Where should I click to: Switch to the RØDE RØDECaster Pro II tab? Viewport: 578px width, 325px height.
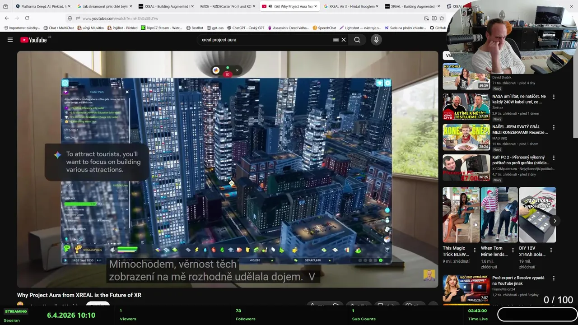tap(226, 6)
